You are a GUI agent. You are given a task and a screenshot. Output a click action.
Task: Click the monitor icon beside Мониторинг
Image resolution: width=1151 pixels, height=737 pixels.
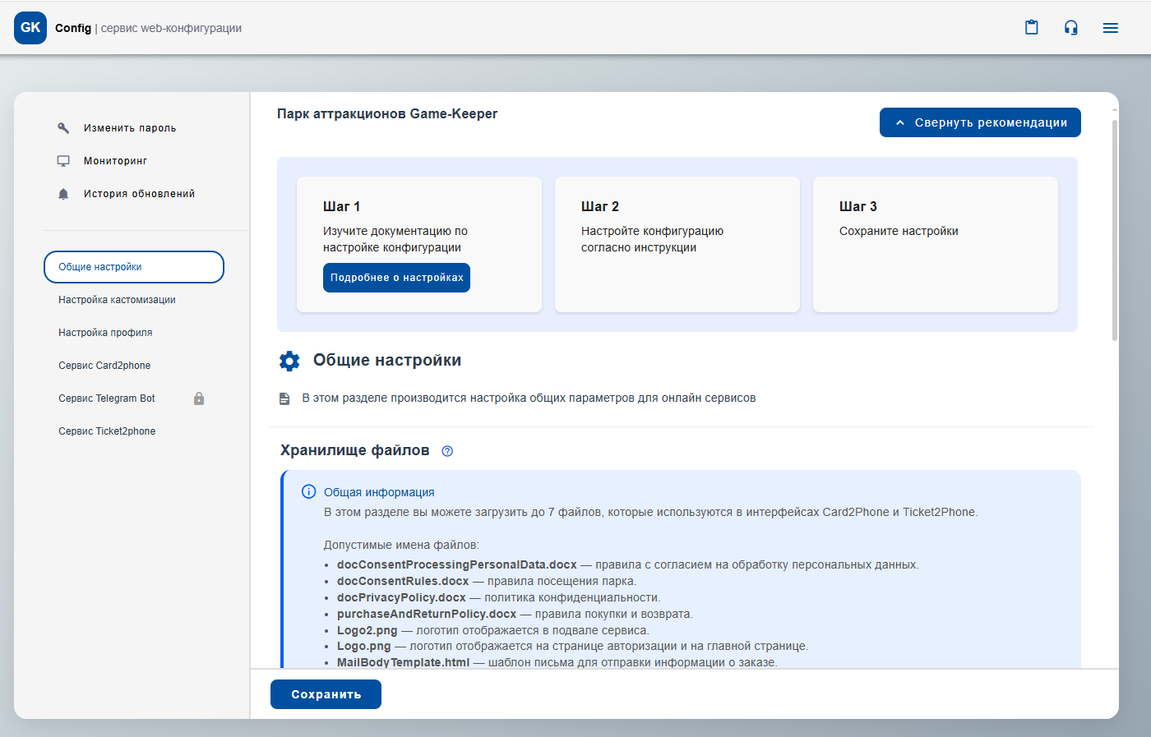pyautogui.click(x=63, y=161)
